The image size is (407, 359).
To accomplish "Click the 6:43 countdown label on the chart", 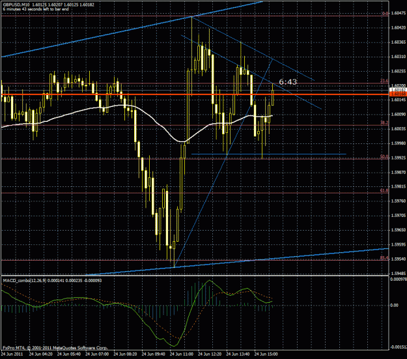I will 288,82.
